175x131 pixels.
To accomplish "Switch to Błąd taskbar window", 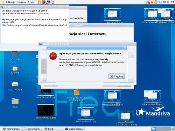I will click(54, 129).
